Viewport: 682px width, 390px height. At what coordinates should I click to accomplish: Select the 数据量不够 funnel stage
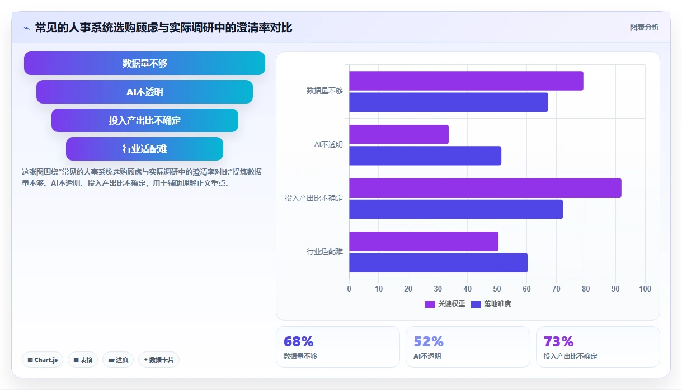pyautogui.click(x=144, y=63)
